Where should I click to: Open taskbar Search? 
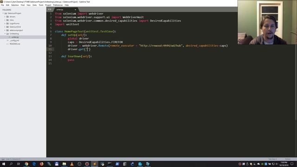click(11, 164)
